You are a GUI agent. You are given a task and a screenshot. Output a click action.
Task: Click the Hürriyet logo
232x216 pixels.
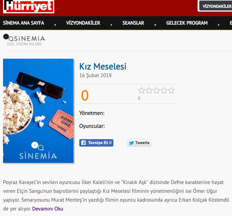point(29,6)
